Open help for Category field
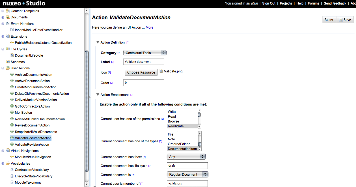The image size is (356, 187). (x=119, y=53)
